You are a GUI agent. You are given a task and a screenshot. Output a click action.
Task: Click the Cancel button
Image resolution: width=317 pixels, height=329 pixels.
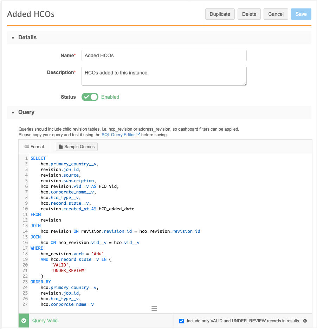click(x=276, y=14)
